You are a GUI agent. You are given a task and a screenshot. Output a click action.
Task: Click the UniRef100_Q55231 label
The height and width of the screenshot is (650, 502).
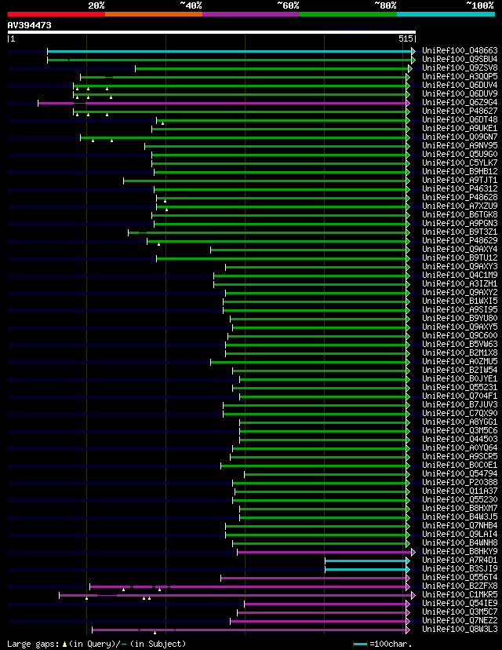coord(460,387)
